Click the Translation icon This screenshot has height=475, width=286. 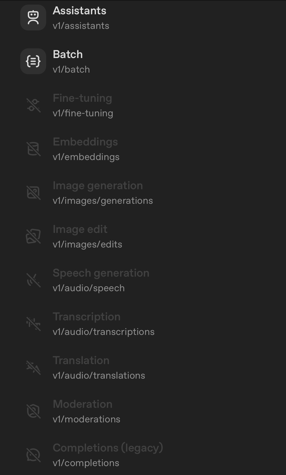tap(33, 368)
